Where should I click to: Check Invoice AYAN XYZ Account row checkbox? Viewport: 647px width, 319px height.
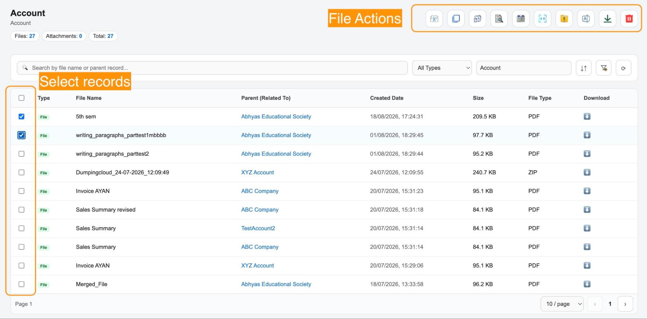(21, 265)
